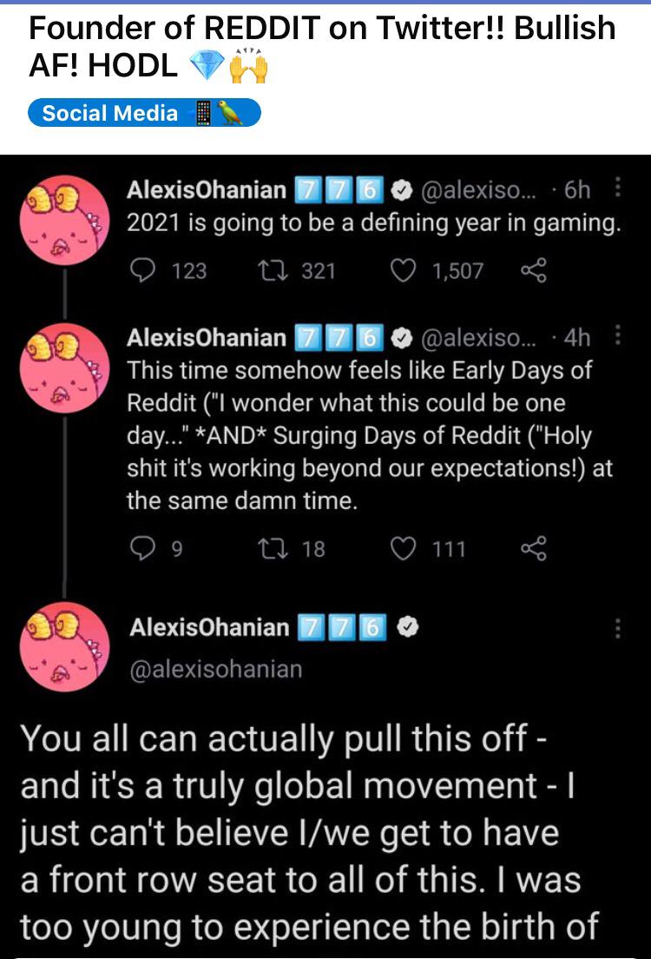The height and width of the screenshot is (959, 651).
Task: Click the verified badge on the main tweet
Action: pos(406,627)
